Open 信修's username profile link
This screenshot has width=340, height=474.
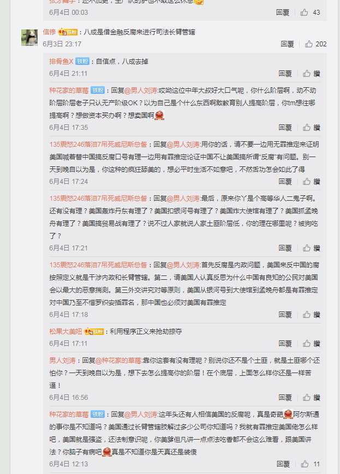(49, 32)
